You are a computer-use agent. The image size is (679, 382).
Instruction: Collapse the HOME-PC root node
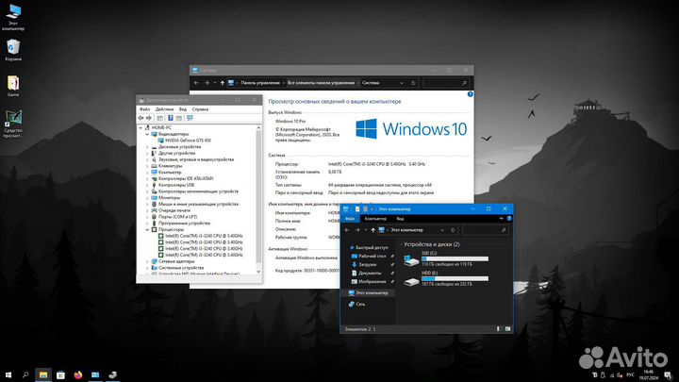pos(141,127)
